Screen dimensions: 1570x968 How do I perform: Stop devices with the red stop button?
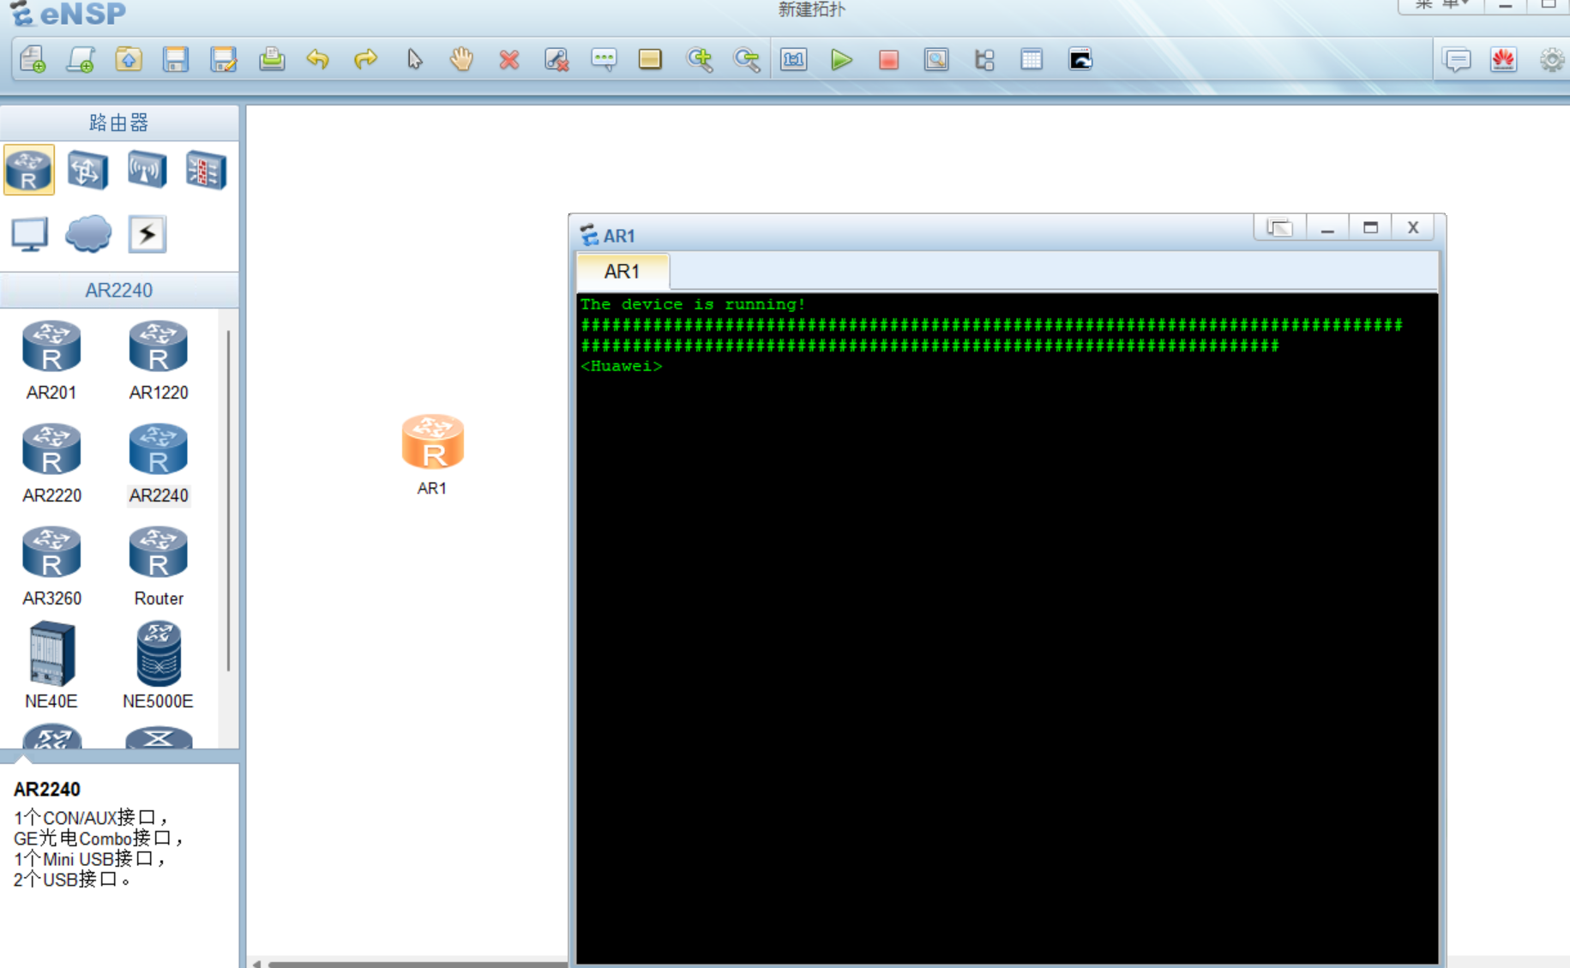pos(889,60)
